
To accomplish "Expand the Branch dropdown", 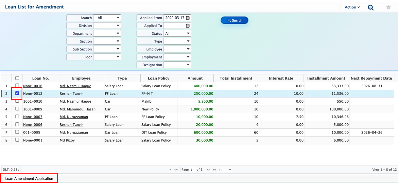I will tap(107, 18).
